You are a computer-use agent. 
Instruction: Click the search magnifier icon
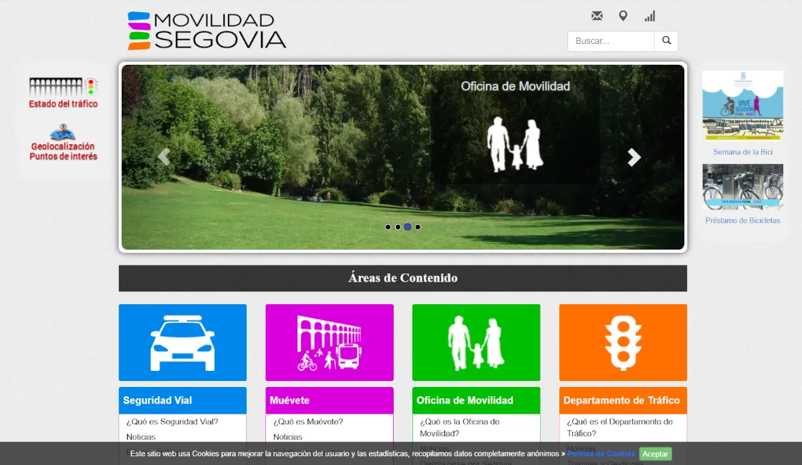click(666, 41)
